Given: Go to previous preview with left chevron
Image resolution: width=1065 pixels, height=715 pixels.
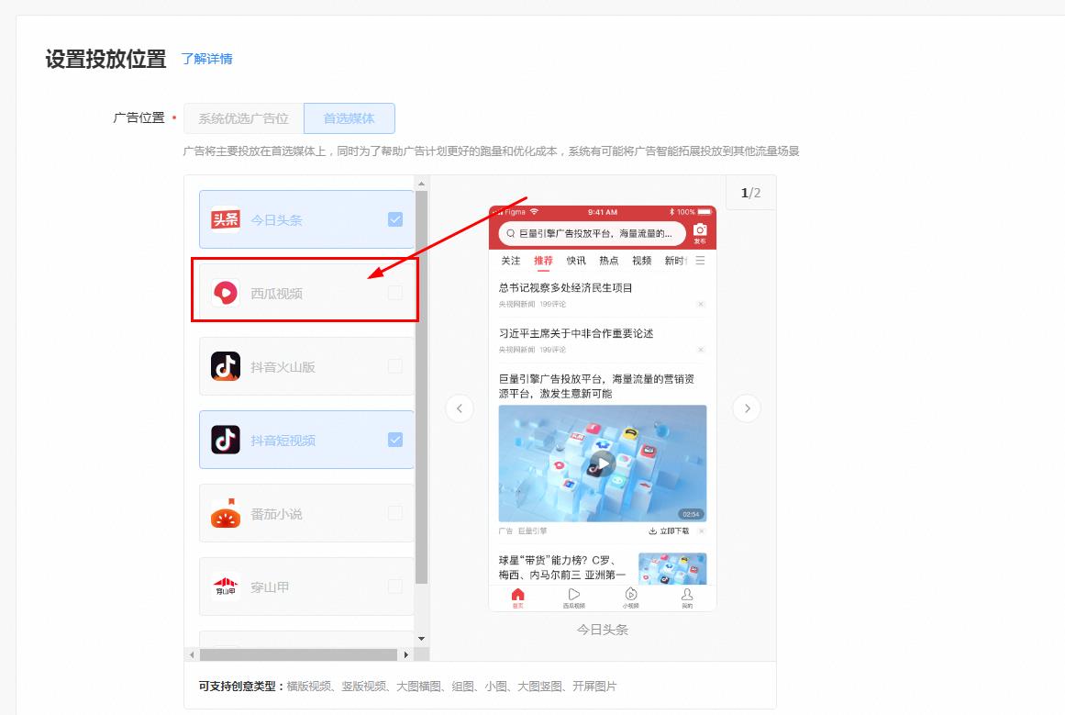Looking at the screenshot, I should click(x=460, y=408).
